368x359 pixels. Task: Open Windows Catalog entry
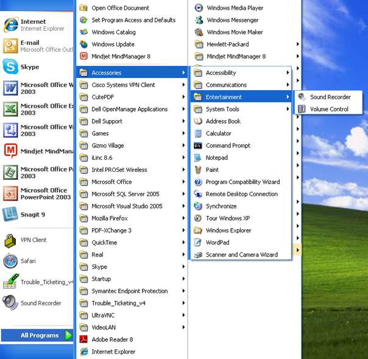[x=132, y=32]
